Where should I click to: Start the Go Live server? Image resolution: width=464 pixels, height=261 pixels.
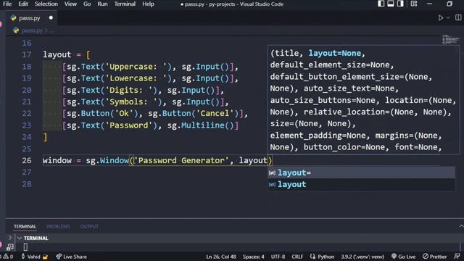[x=404, y=257]
